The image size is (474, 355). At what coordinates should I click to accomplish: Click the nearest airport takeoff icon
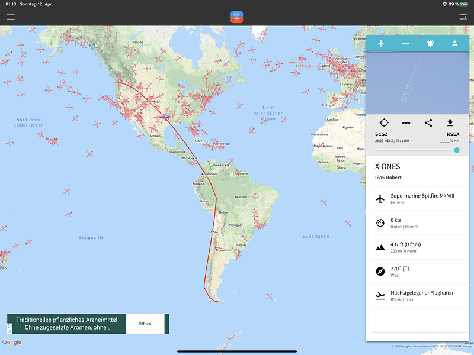point(380,296)
